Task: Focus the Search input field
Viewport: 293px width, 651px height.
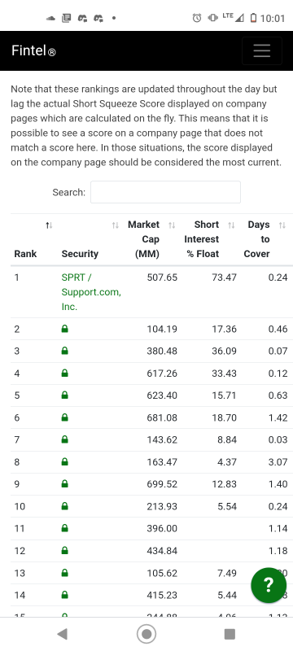Action: pyautogui.click(x=165, y=192)
